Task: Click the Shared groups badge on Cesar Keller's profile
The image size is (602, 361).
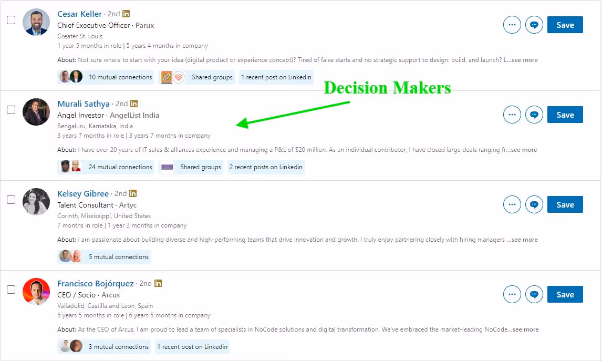Action: (x=212, y=77)
